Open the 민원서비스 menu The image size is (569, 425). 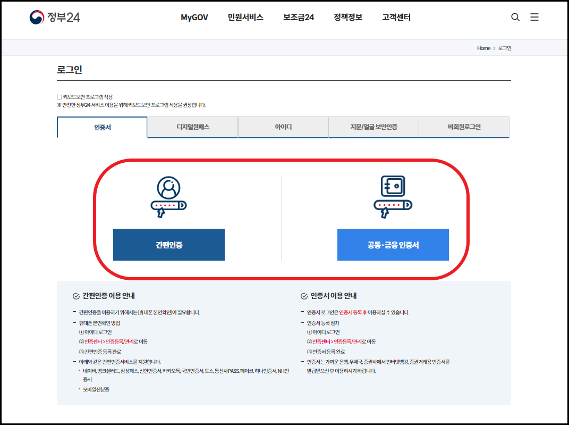click(x=245, y=17)
